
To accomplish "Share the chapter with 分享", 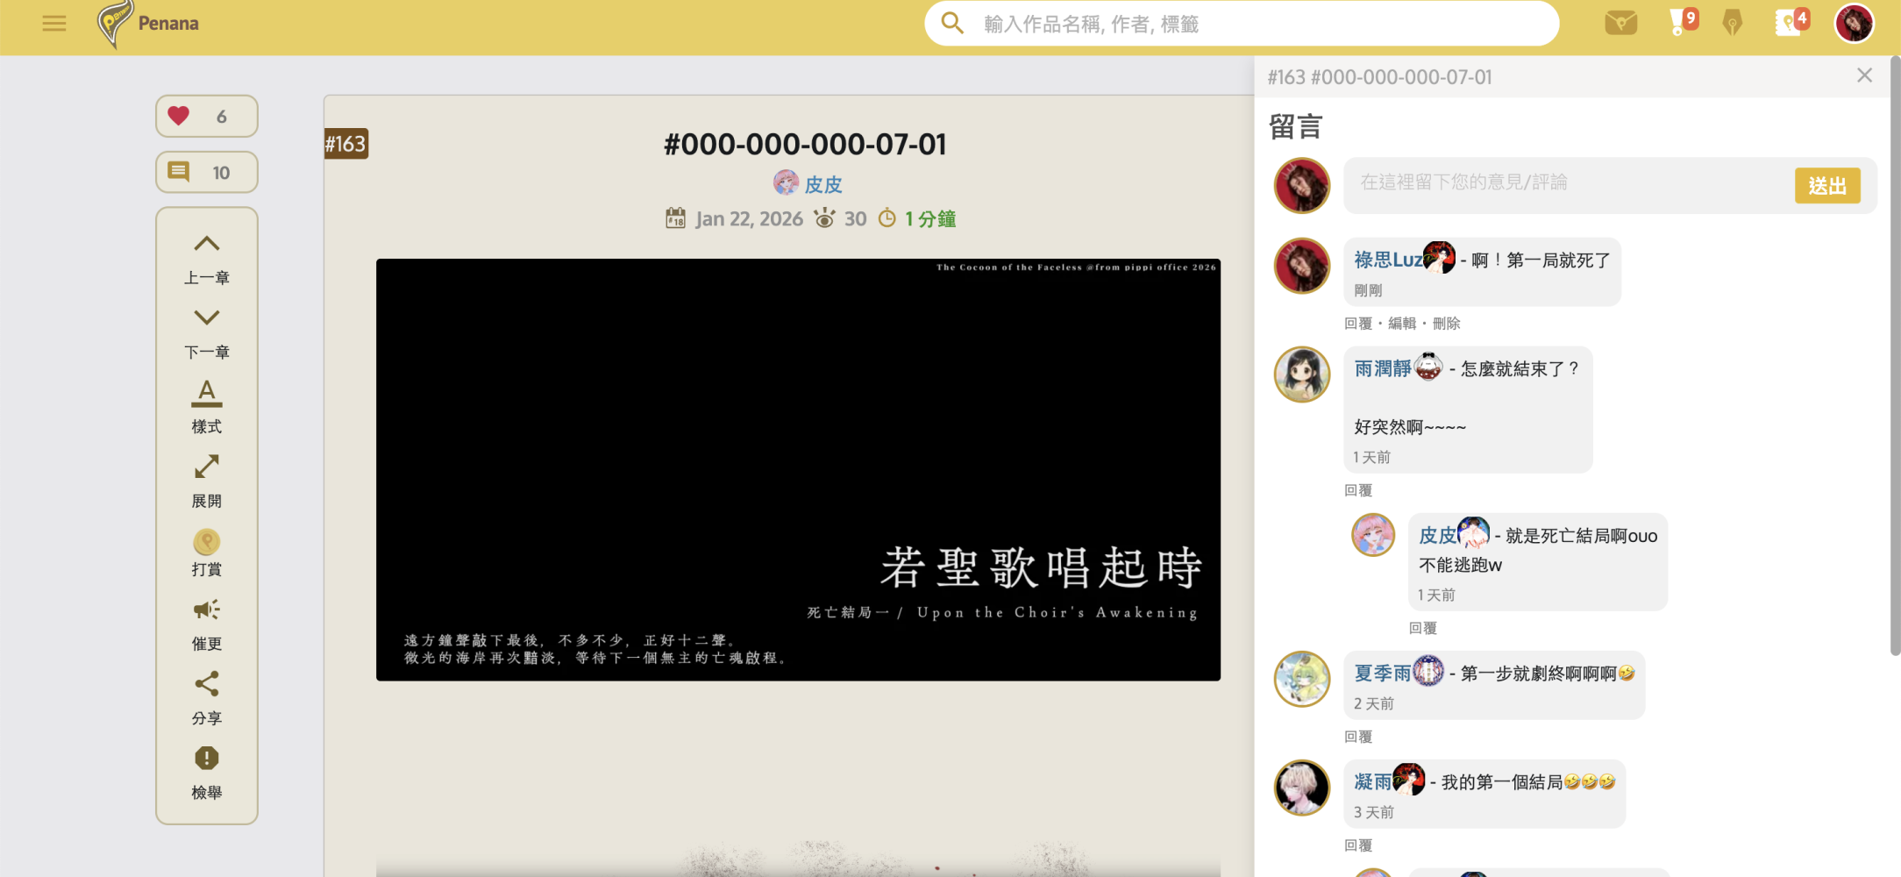I will click(207, 699).
